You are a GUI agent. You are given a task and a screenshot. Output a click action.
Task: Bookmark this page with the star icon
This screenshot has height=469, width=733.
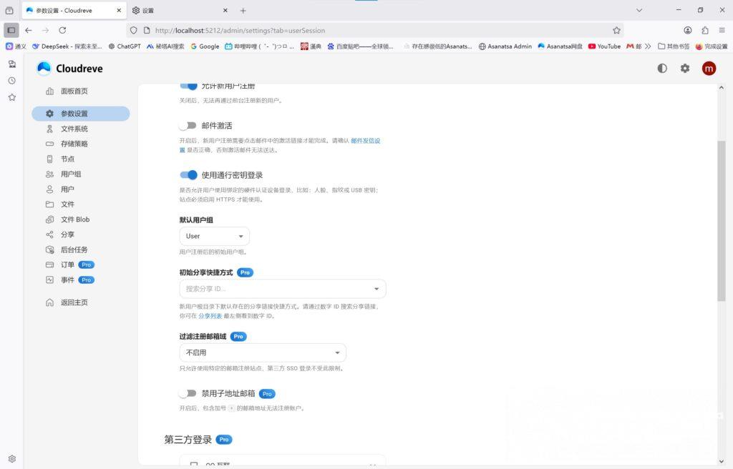(616, 31)
